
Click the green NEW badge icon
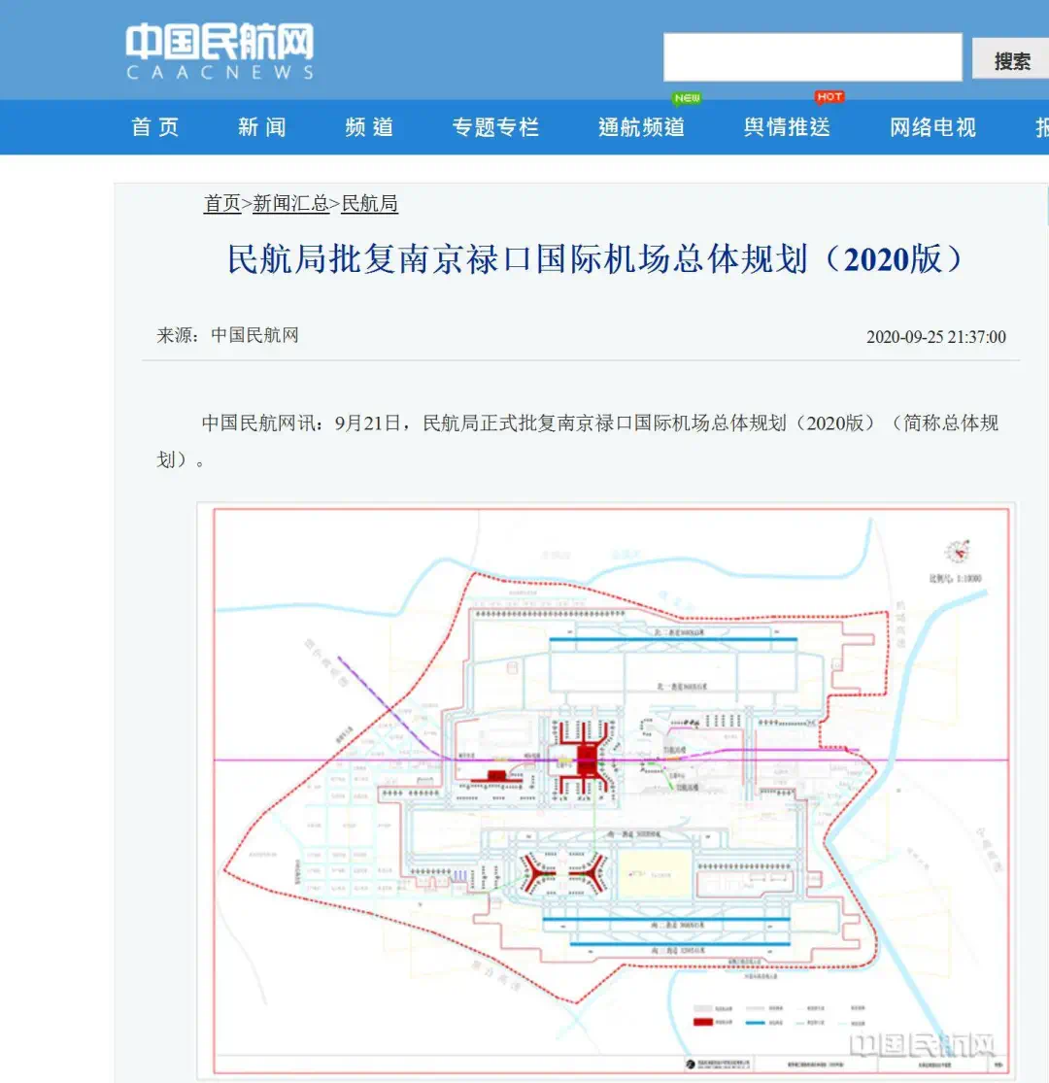coord(687,98)
